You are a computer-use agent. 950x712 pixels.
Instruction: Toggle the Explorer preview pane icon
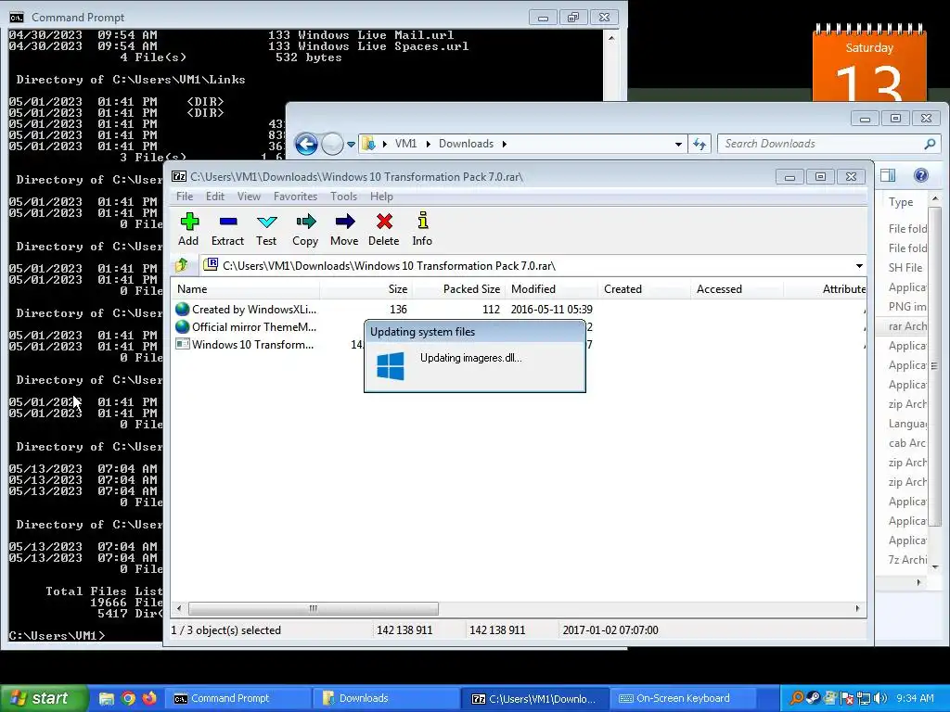tap(888, 175)
